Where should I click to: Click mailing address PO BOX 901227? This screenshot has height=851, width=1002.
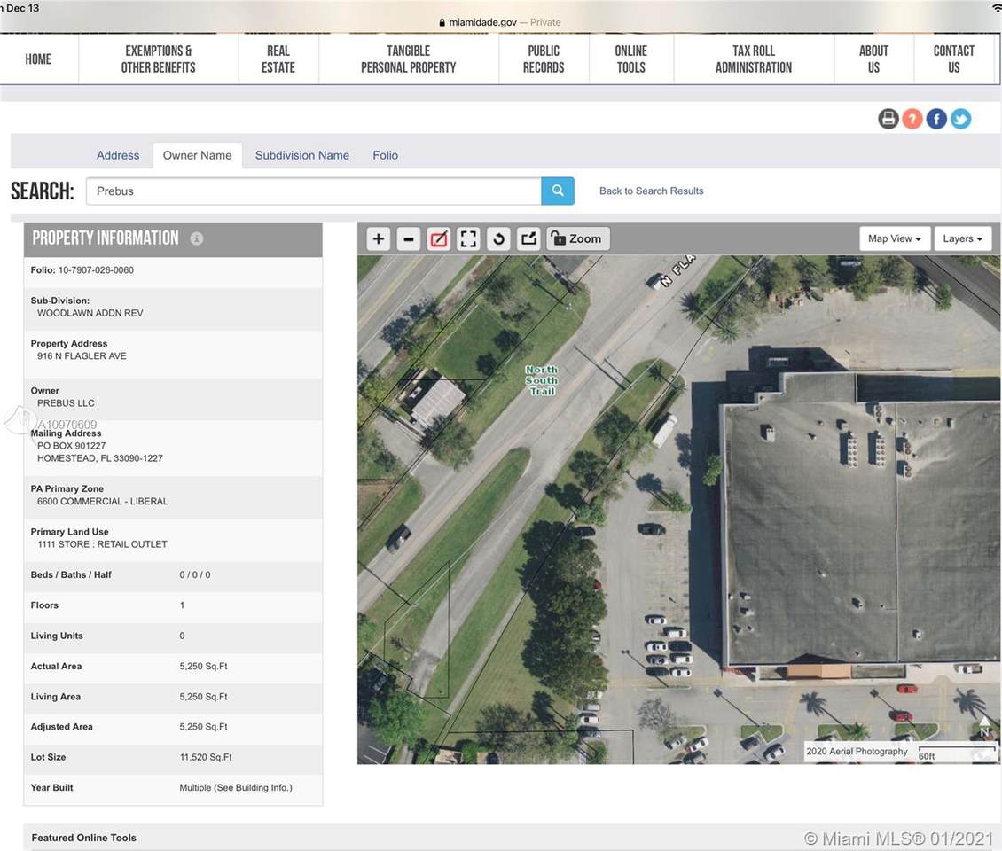(x=72, y=446)
